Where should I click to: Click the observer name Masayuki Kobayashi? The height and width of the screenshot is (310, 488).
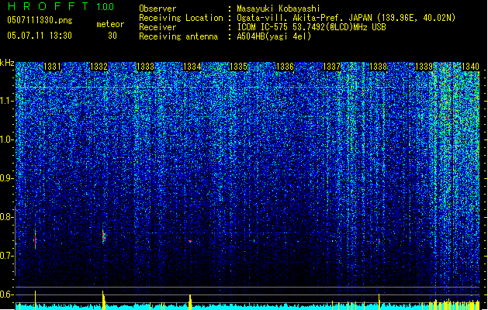pos(279,9)
